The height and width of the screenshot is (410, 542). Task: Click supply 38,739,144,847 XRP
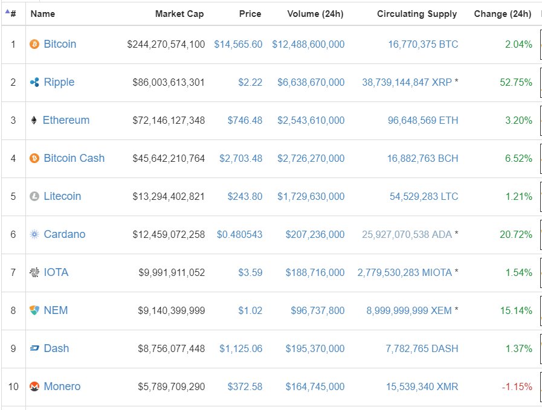(407, 82)
